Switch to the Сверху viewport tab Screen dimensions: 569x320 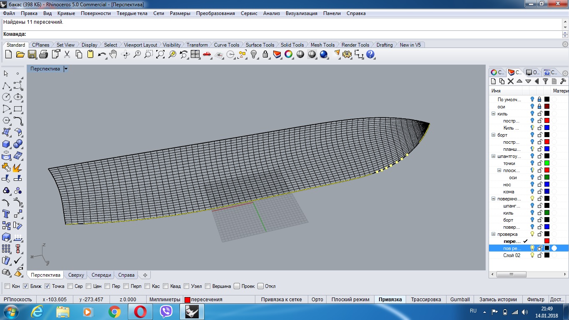[76, 275]
